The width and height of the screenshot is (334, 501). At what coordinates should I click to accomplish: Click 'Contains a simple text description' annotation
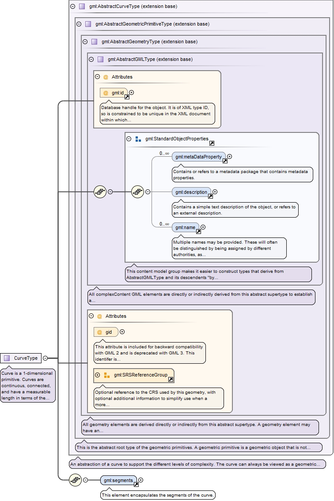click(x=235, y=210)
